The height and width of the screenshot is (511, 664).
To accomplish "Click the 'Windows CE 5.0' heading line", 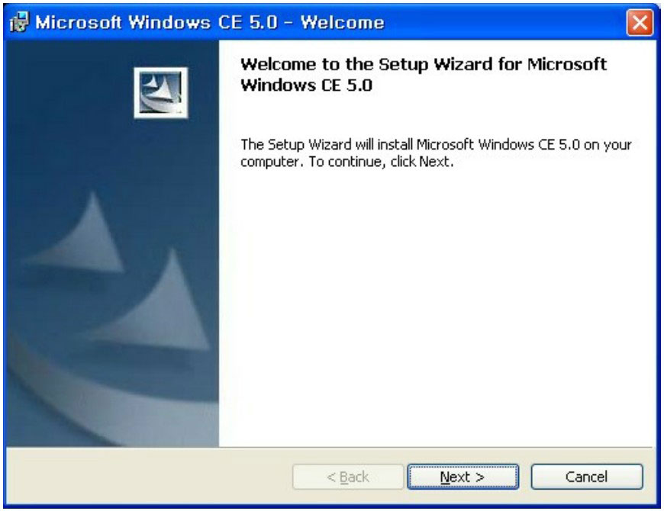I will 306,85.
